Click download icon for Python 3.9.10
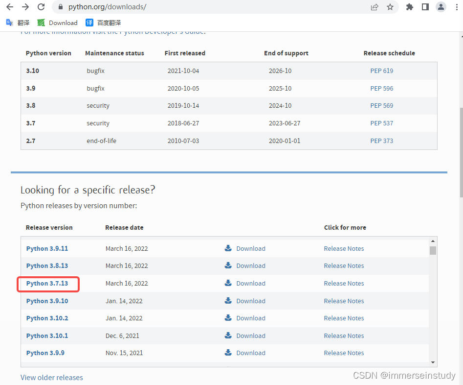 coord(228,301)
